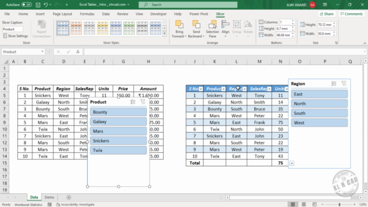Click the button Width field 46.04 mm
Screen dimensions: 368x207
(x=283, y=35)
